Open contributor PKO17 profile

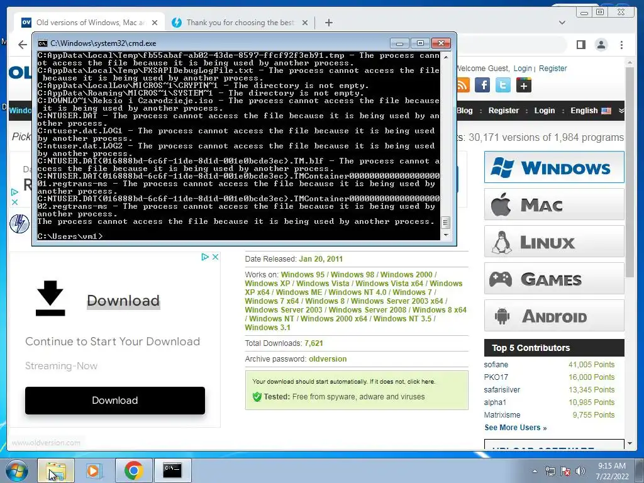point(496,377)
